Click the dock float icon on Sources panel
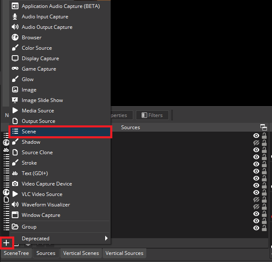Image resolution: width=272 pixels, height=262 pixels. [263, 127]
